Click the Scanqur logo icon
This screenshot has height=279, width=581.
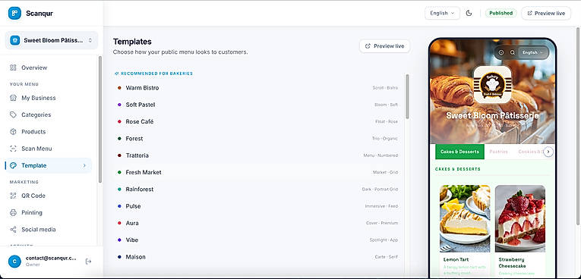[14, 14]
